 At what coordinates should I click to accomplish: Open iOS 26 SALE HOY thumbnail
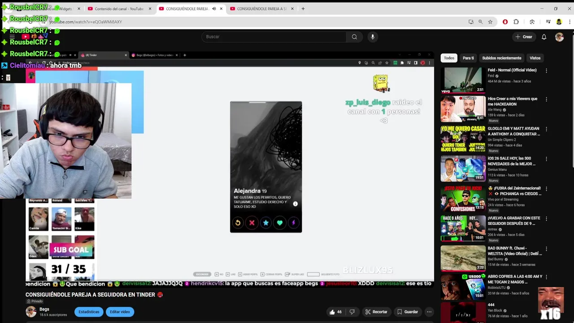pyautogui.click(x=463, y=169)
